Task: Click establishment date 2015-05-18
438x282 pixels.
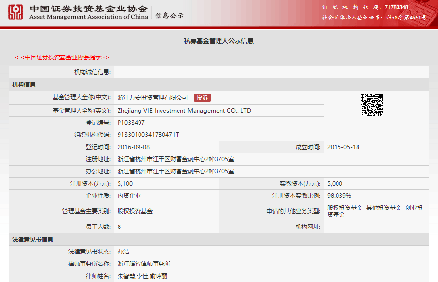Action: tap(343, 147)
